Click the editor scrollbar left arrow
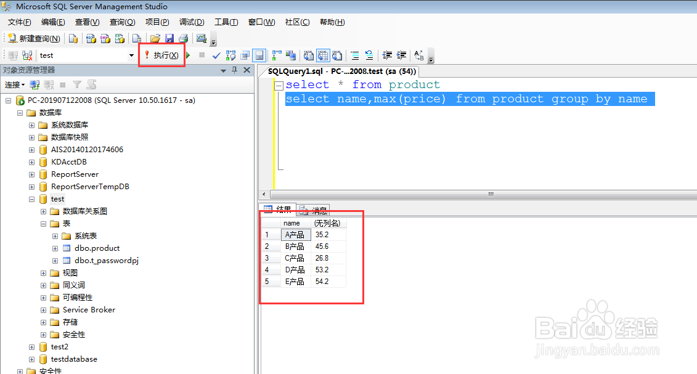Screen dimensions: 697x374 click(264, 194)
